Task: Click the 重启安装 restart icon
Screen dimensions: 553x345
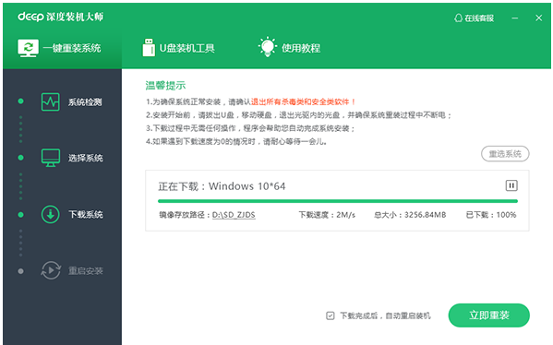Action: point(51,270)
